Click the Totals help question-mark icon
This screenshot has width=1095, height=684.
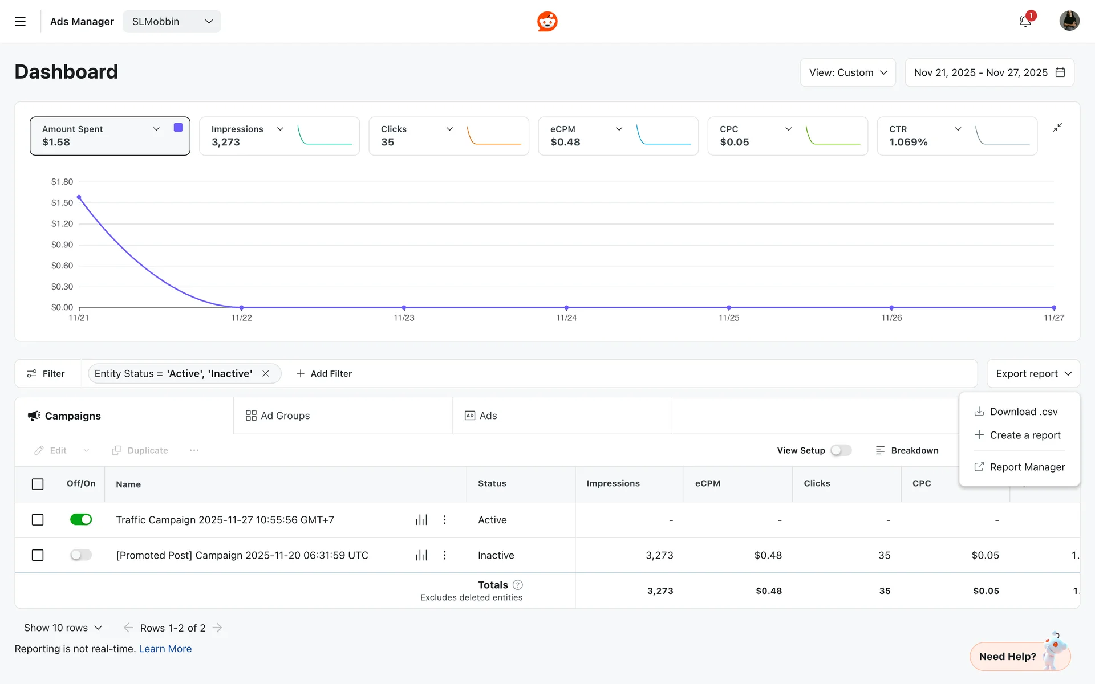[x=518, y=585]
